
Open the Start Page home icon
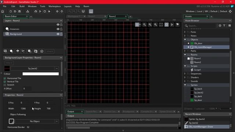(3, 11)
